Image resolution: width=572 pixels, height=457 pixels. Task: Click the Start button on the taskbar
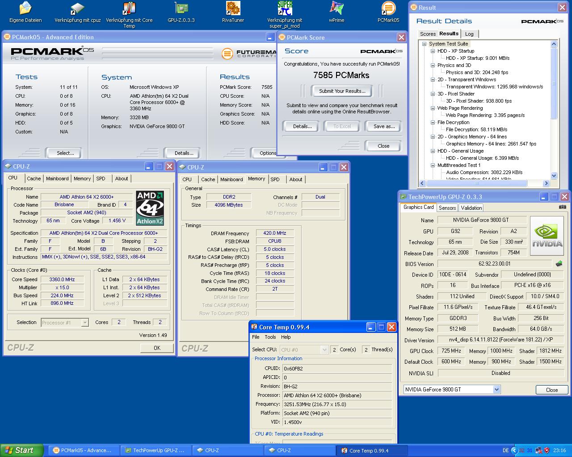tap(22, 450)
